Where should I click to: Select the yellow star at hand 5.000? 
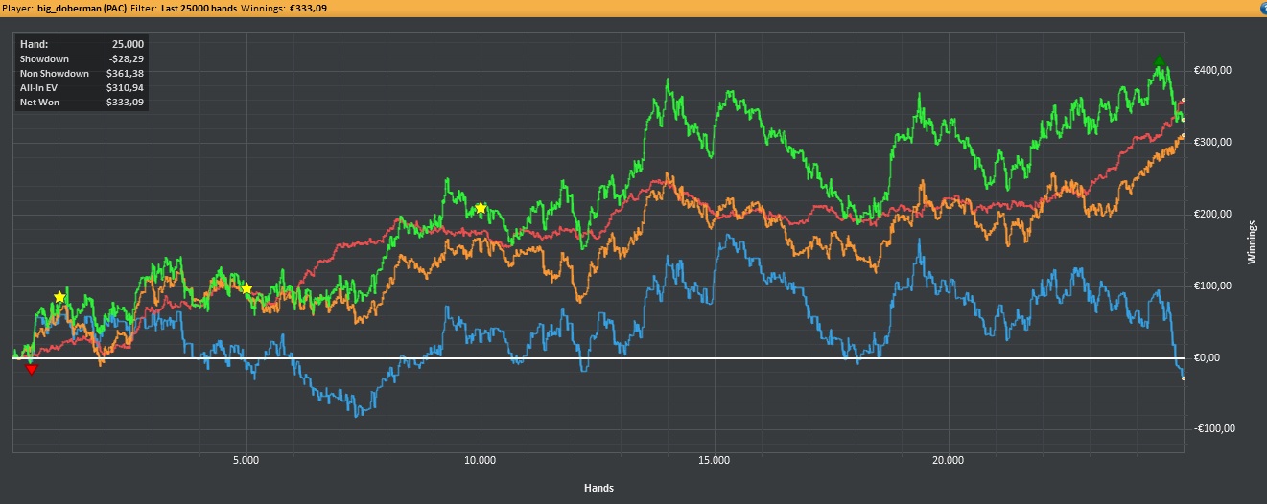pos(246,288)
